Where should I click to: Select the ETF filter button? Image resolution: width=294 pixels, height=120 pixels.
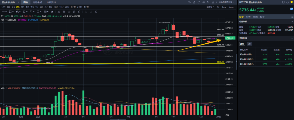[249, 44]
